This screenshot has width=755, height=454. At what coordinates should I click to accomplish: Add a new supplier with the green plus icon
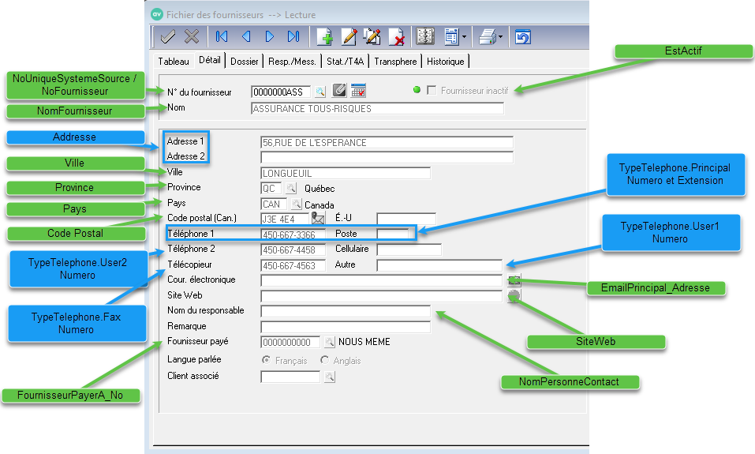(x=324, y=36)
